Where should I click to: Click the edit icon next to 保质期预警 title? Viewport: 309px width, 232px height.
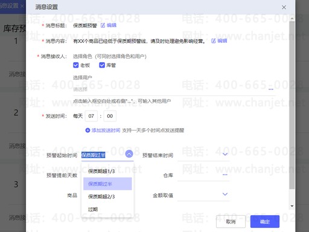(103, 25)
